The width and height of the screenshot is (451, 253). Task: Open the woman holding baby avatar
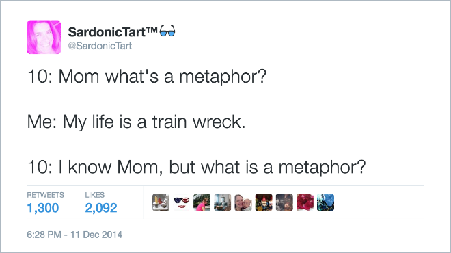pyautogui.click(x=243, y=202)
